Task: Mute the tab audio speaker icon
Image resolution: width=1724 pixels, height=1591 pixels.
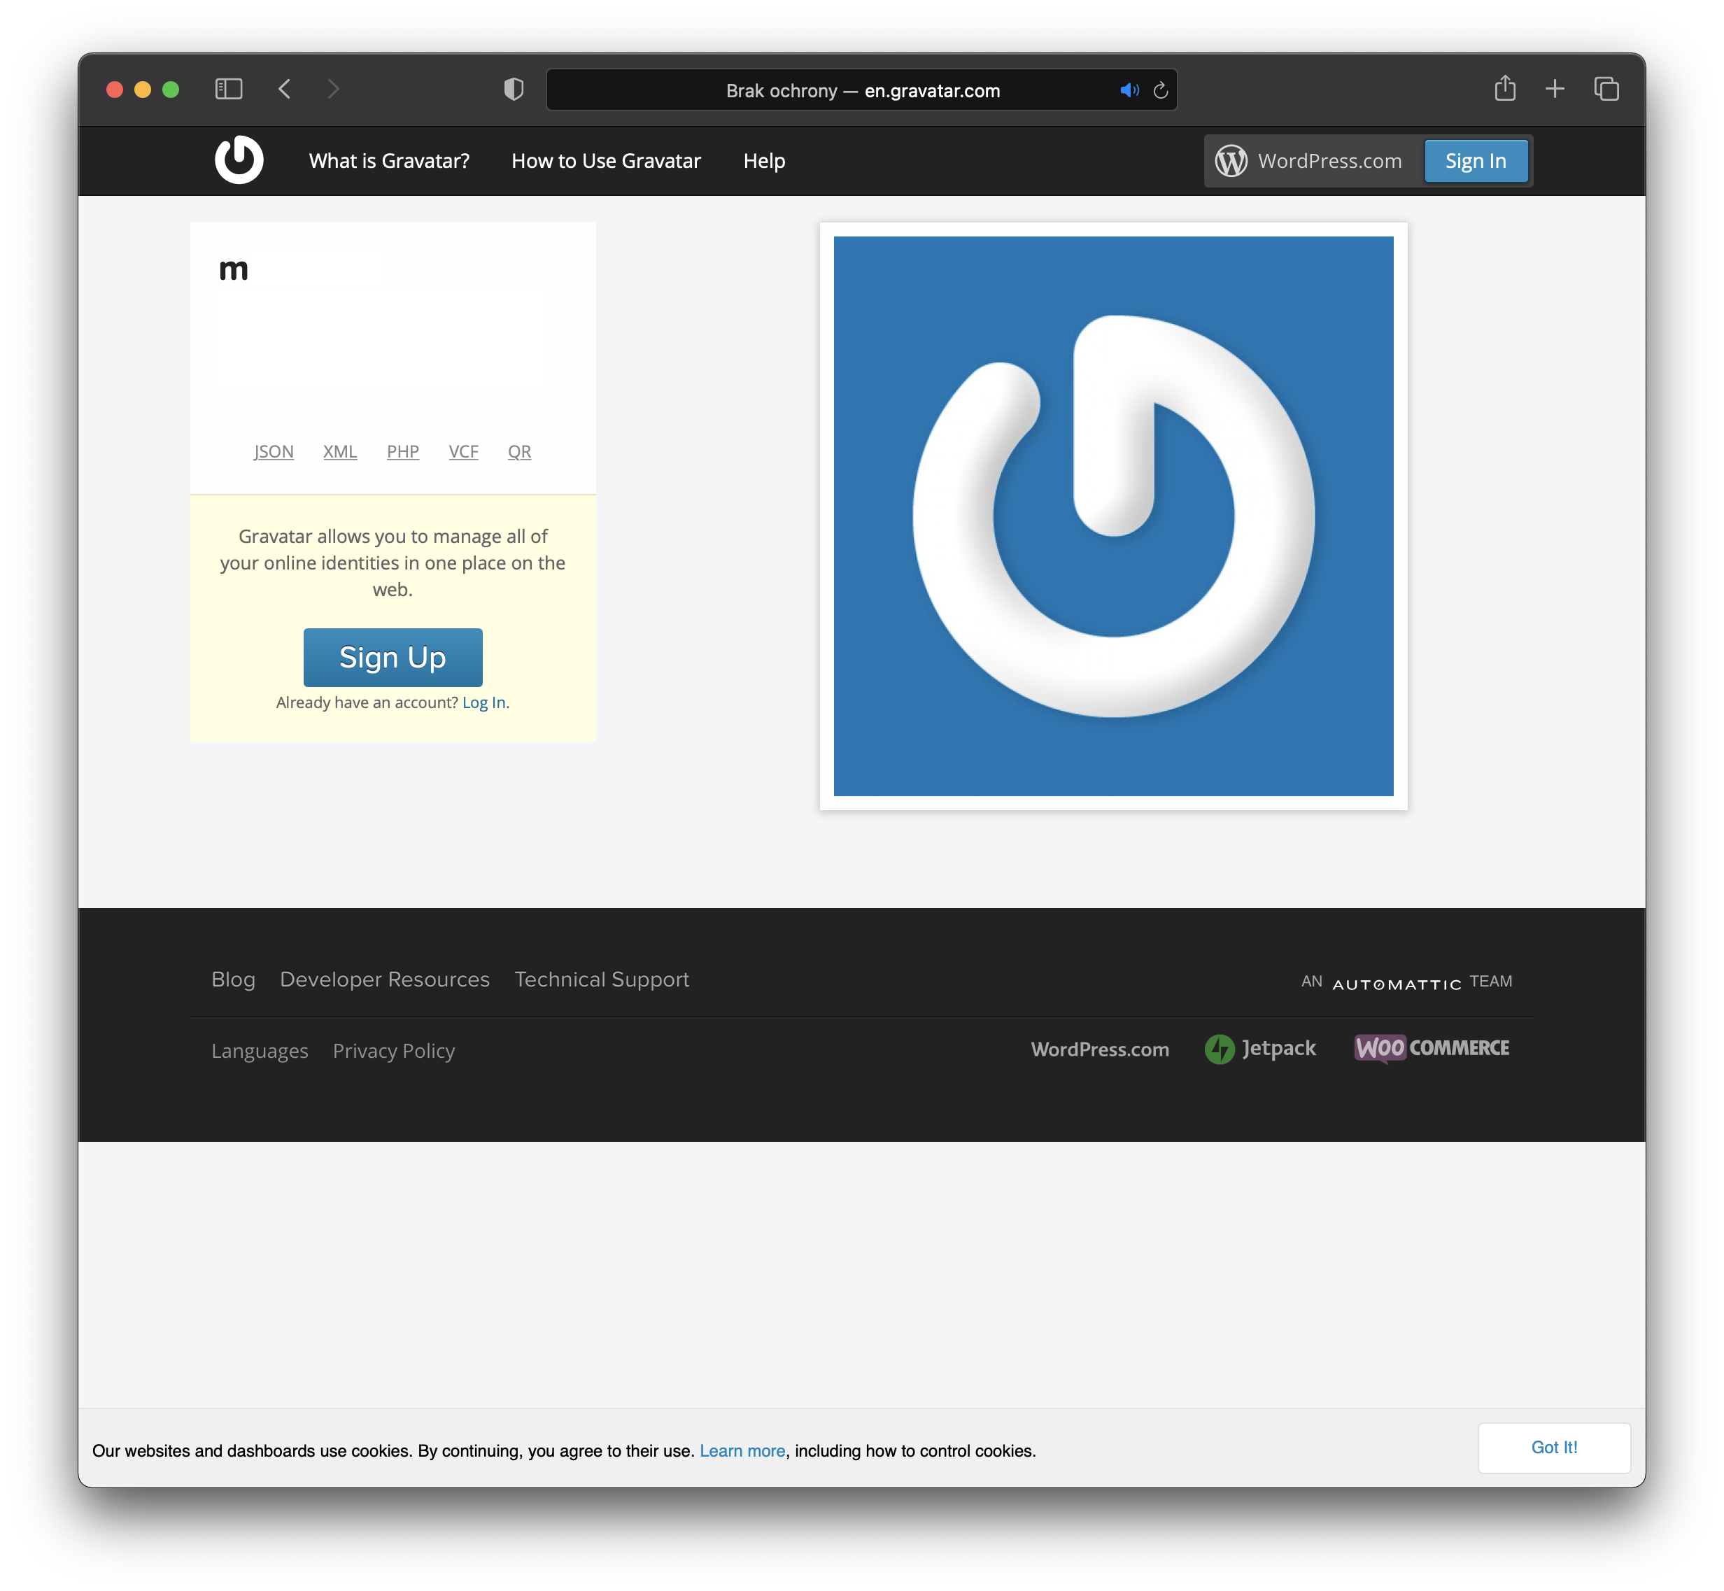Action: pos(1129,90)
